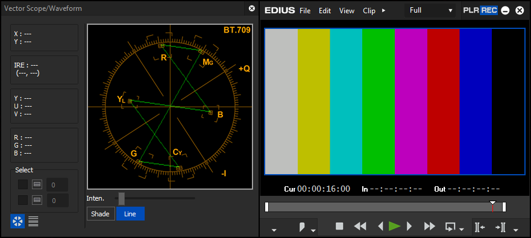The height and width of the screenshot is (238, 531).
Task: Expand the loop playback options arrow
Action: point(461,230)
